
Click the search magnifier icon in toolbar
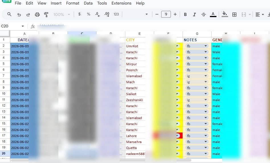pos(9,14)
